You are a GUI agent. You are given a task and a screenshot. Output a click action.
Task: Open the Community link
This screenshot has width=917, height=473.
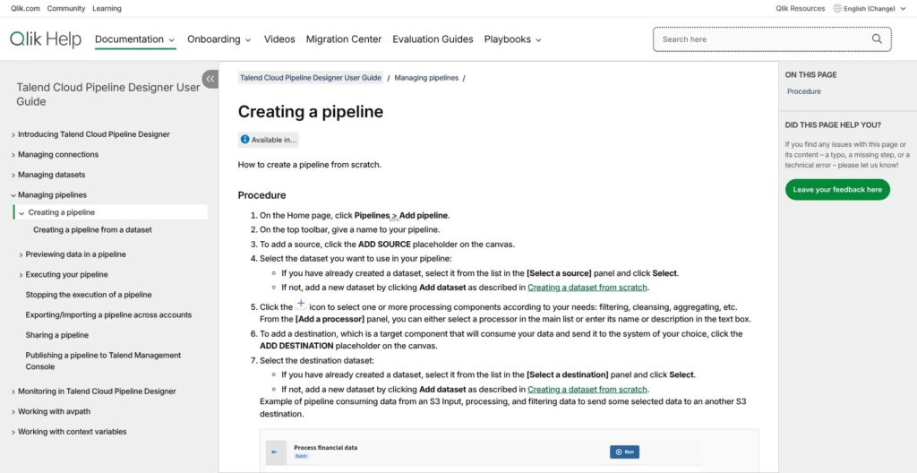pos(65,8)
